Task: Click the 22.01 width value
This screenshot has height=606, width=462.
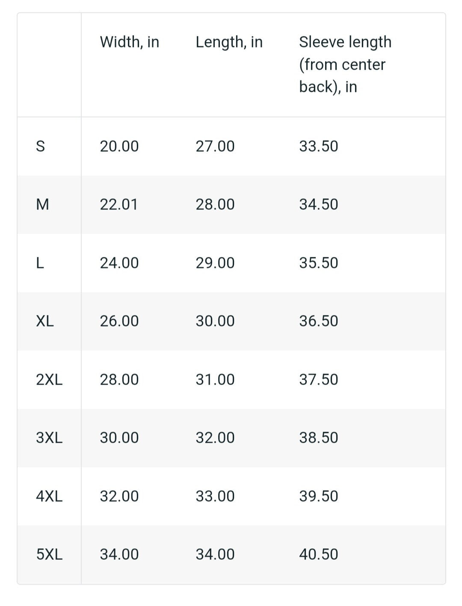Action: [x=119, y=204]
